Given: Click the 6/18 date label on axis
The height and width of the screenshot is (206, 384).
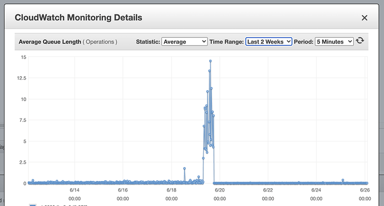Looking at the screenshot, I should (x=171, y=190).
